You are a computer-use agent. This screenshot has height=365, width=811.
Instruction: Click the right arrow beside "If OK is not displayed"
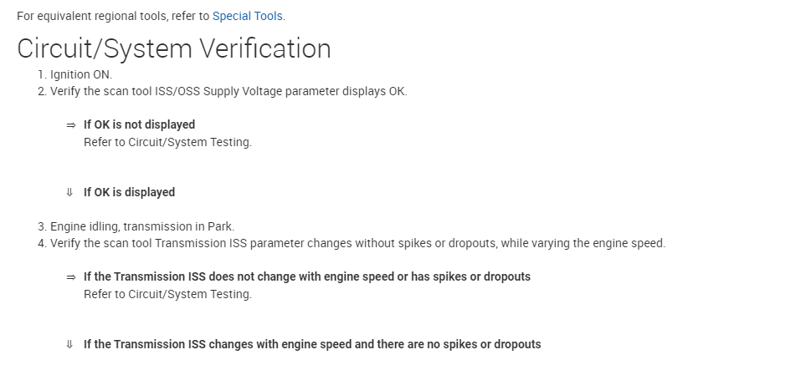click(x=70, y=125)
